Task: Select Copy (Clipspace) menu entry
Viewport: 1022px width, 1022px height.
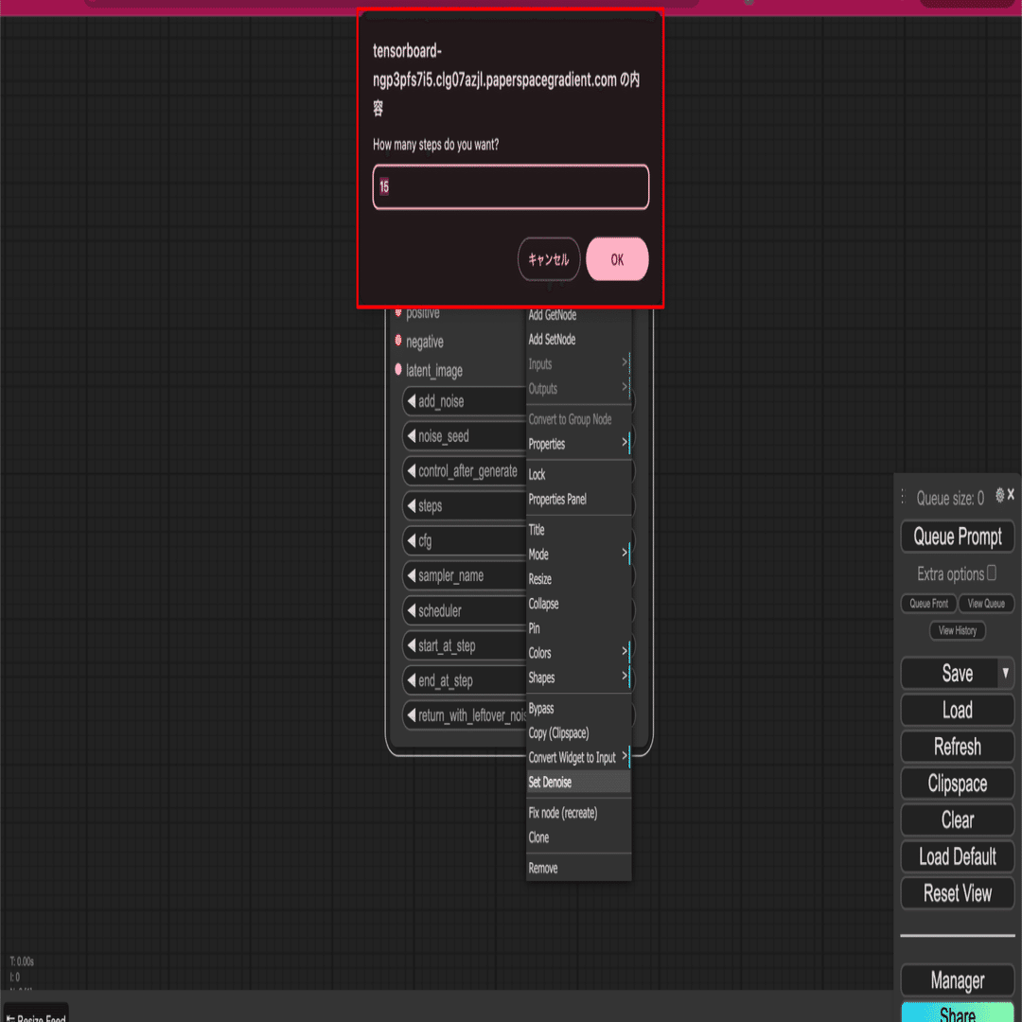Action: click(578, 733)
